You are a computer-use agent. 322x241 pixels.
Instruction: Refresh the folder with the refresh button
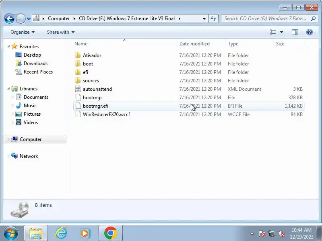[x=213, y=18]
